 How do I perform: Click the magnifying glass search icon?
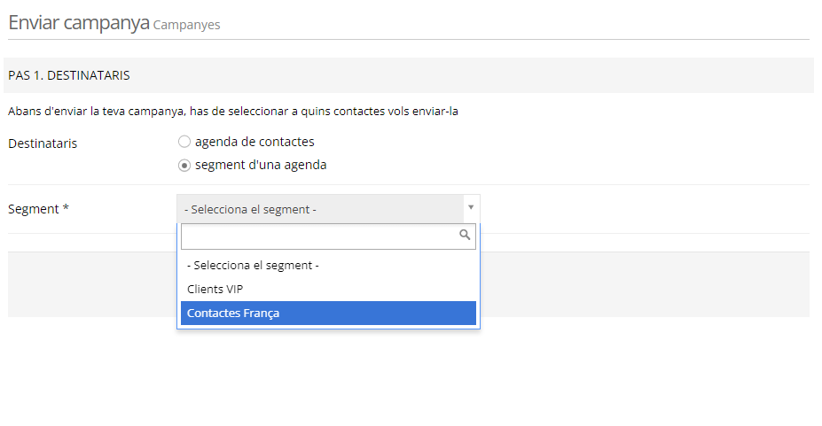pos(465,236)
